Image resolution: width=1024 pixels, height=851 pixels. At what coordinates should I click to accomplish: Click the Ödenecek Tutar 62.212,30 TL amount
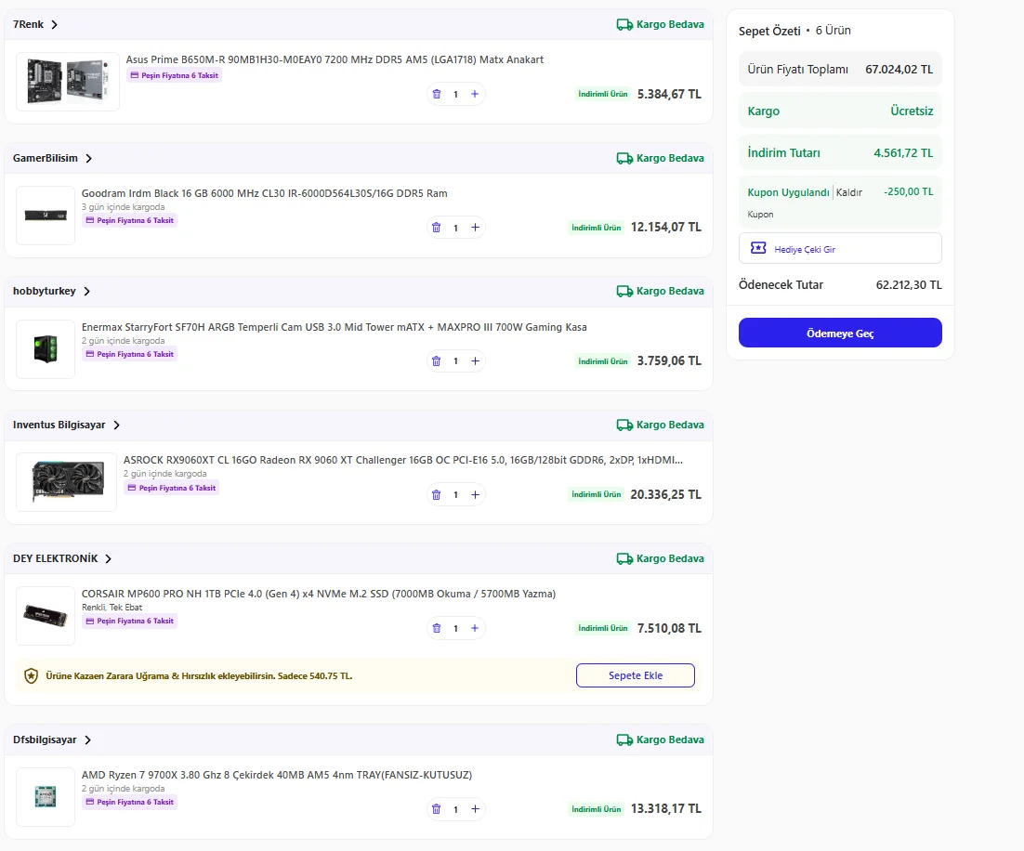[909, 285]
